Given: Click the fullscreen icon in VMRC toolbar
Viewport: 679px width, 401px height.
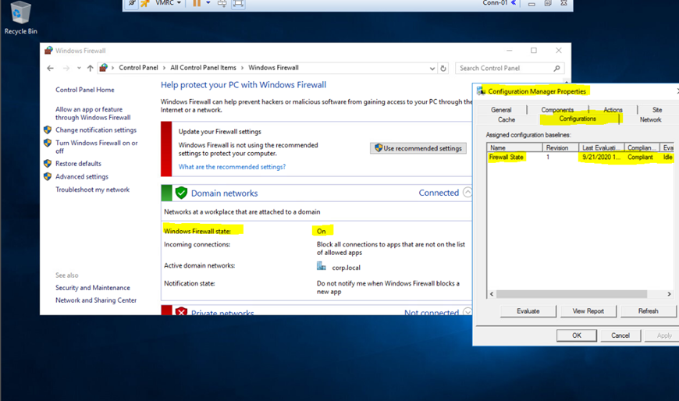Looking at the screenshot, I should (x=238, y=3).
